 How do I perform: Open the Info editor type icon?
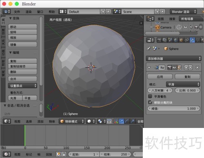[7, 12]
